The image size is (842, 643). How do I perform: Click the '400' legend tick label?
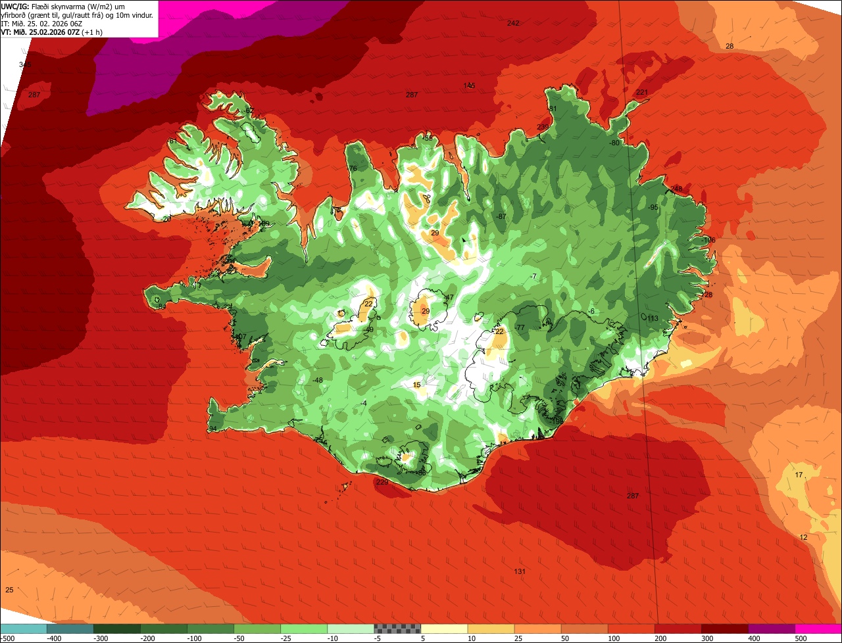pyautogui.click(x=754, y=638)
